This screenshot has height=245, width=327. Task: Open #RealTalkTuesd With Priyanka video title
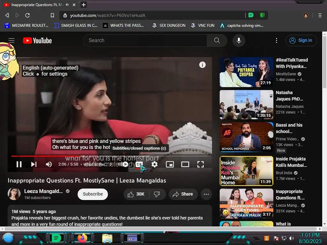point(292,63)
